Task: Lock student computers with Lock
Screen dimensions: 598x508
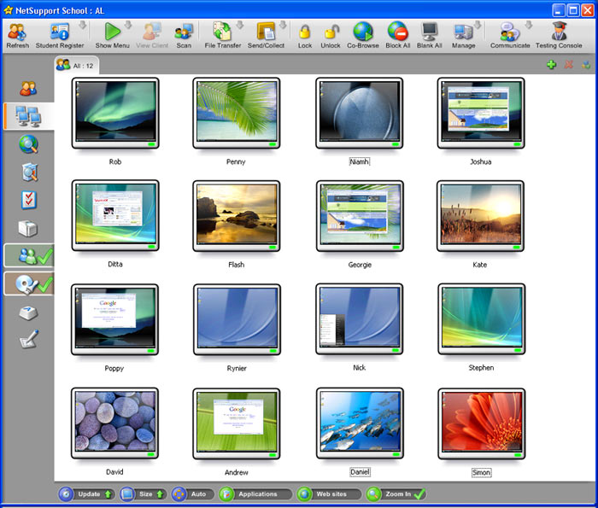Action: click(x=305, y=36)
